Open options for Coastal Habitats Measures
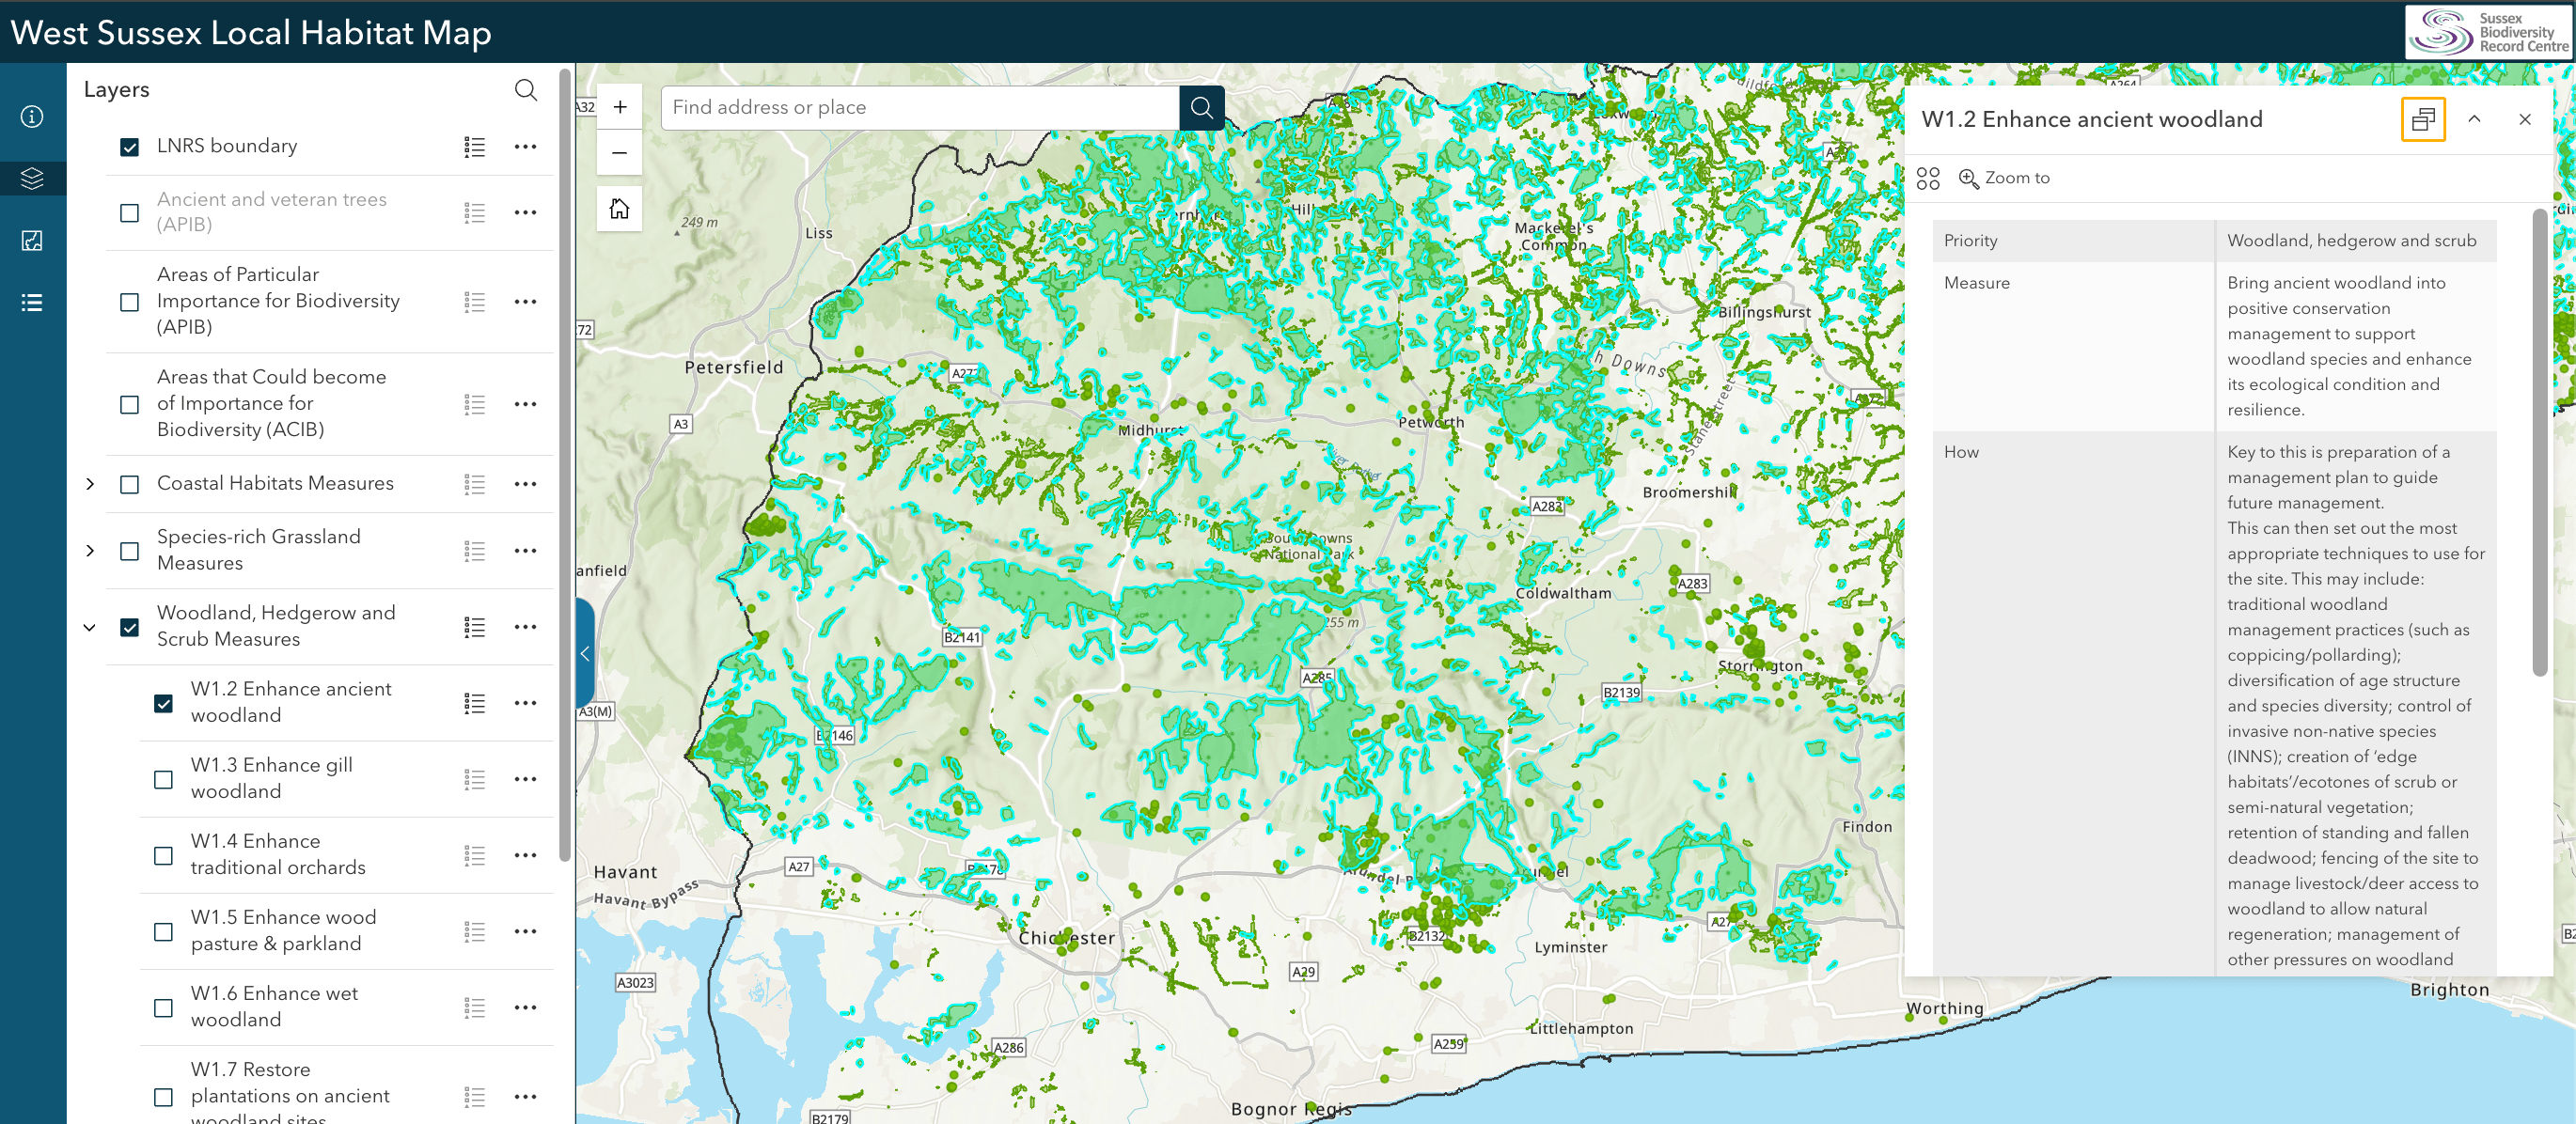 point(525,484)
